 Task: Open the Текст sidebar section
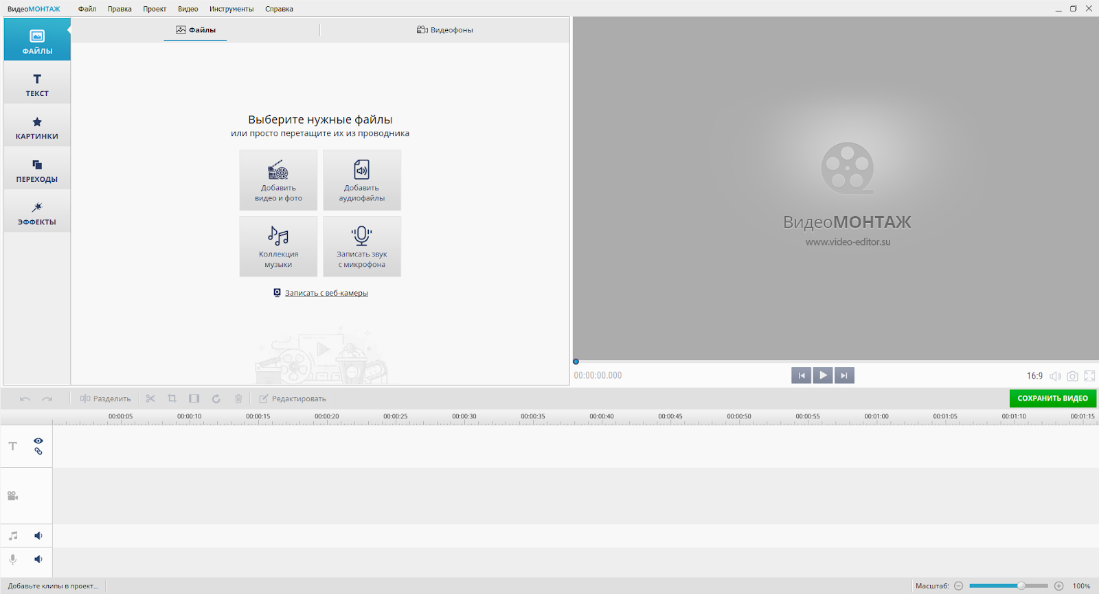pos(37,82)
